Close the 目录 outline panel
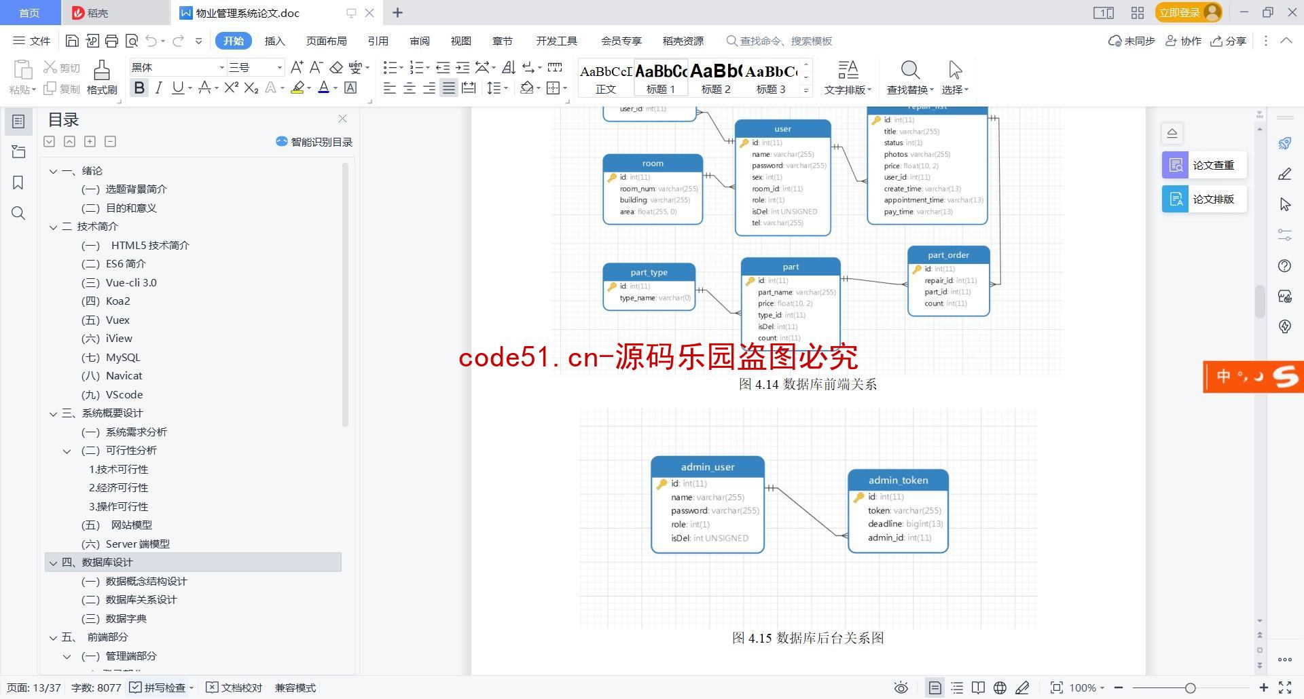The width and height of the screenshot is (1304, 699). (342, 119)
